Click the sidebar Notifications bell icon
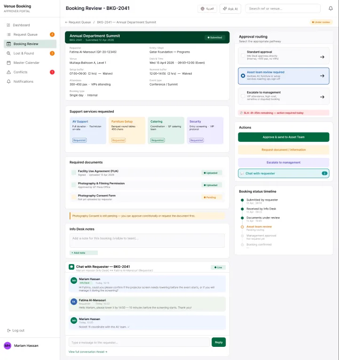The image size is (339, 360). tap(9, 81)
